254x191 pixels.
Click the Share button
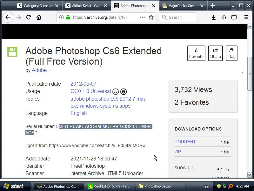[216, 53]
